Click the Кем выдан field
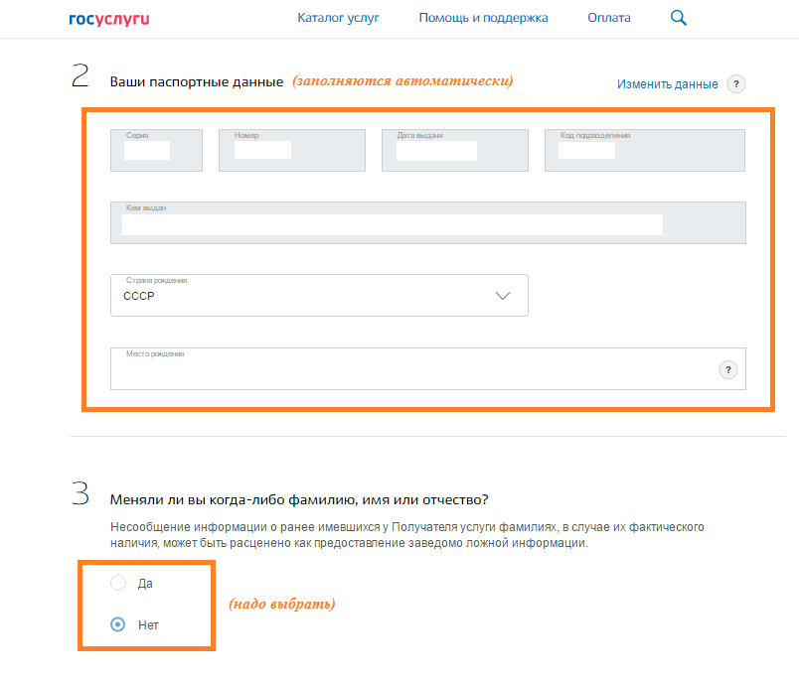 point(428,223)
